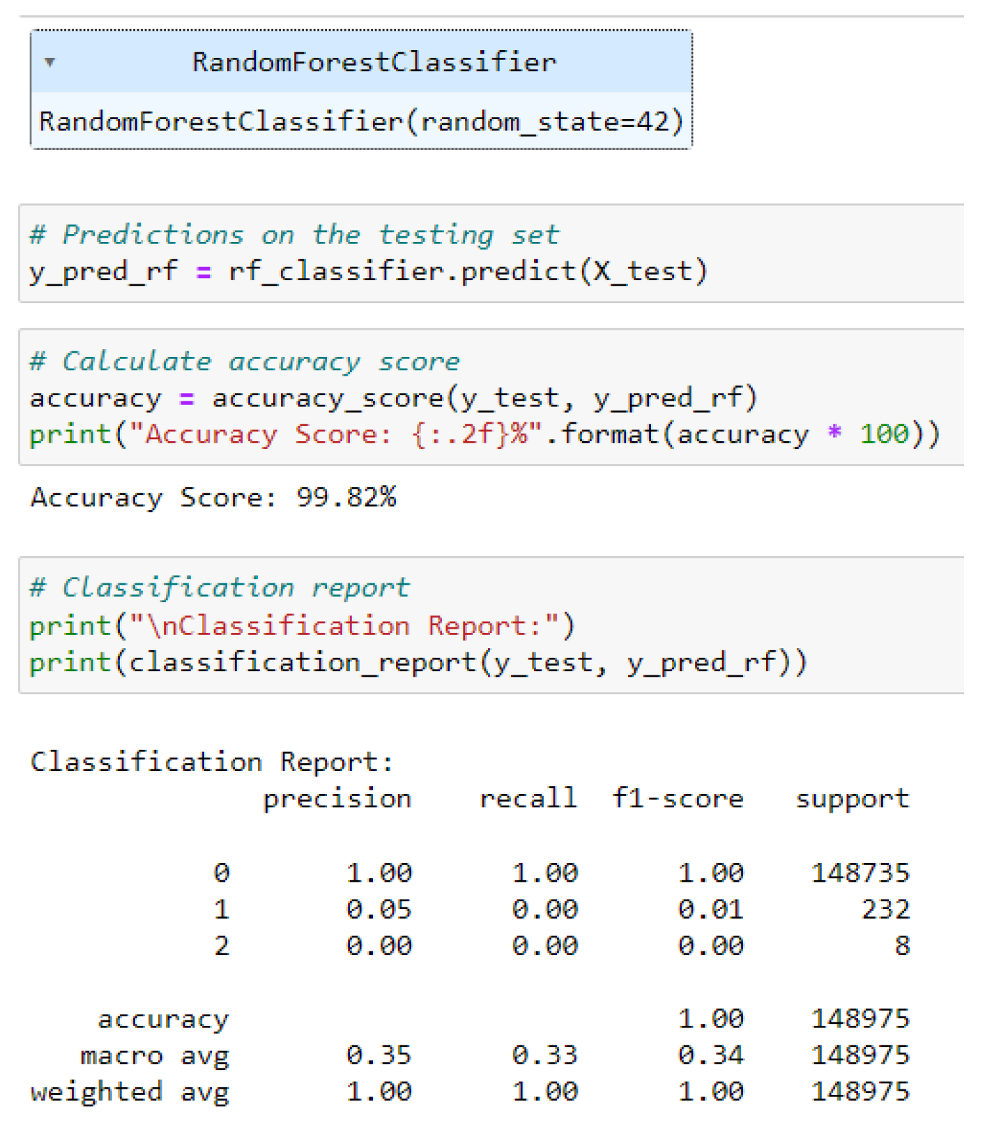Click the support value 148735 for class 0
Image resolution: width=985 pixels, height=1127 pixels.
[x=860, y=873]
